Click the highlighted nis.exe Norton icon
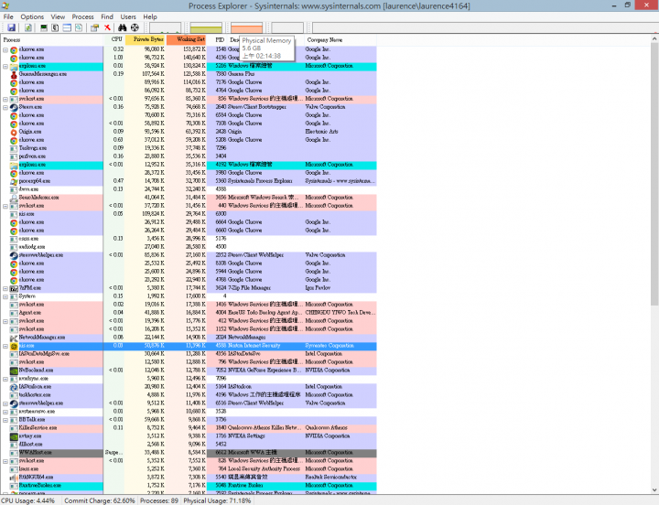Screen dimensions: 659x505 pos(14,346)
